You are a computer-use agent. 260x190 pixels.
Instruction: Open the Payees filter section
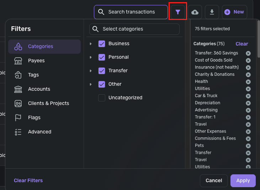[36, 60]
